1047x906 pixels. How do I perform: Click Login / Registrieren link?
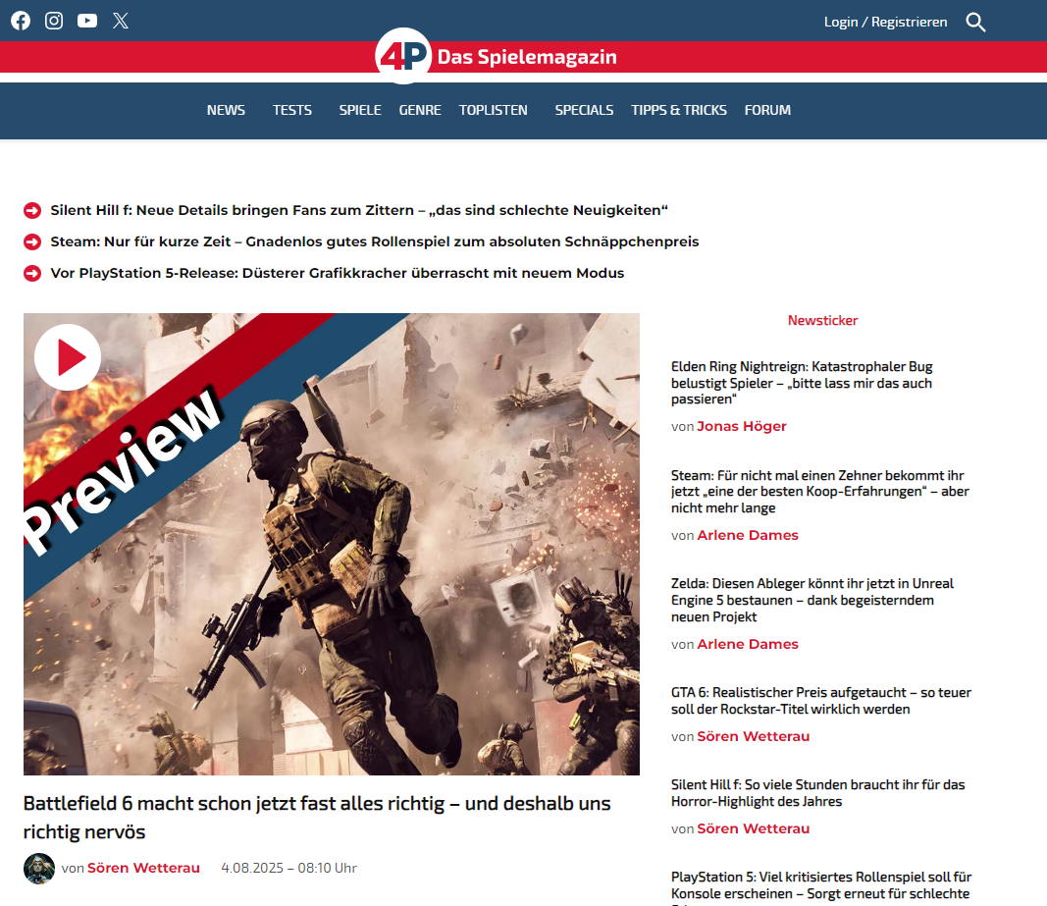pyautogui.click(x=885, y=22)
